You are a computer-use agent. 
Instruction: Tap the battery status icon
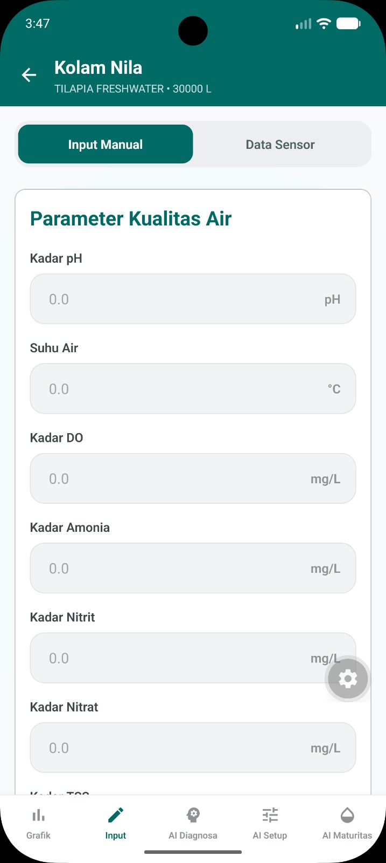coord(348,24)
